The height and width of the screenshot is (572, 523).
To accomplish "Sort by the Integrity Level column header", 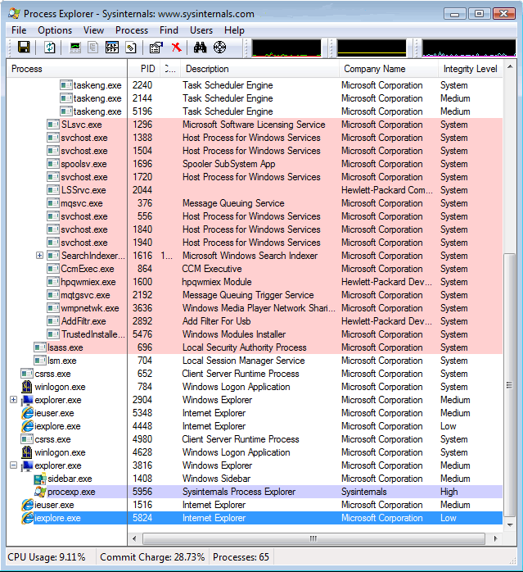I will (471, 69).
